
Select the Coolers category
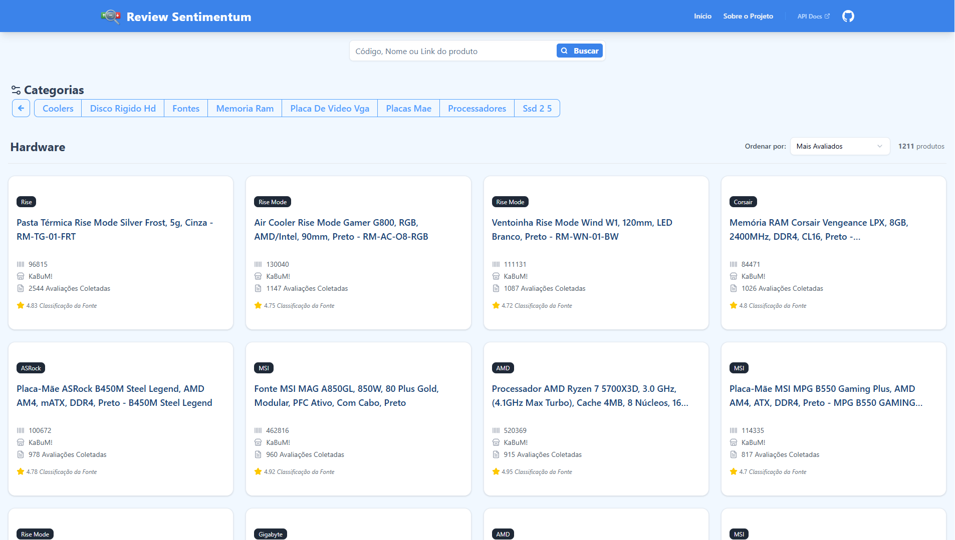[x=58, y=108]
